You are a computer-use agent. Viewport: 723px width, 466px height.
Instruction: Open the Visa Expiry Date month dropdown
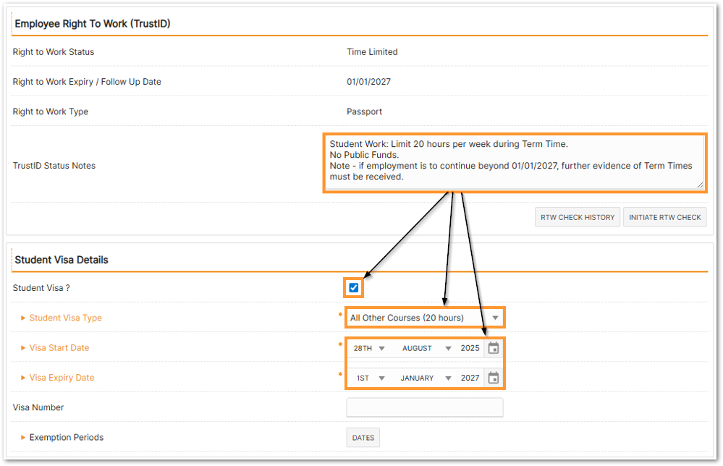pyautogui.click(x=426, y=378)
